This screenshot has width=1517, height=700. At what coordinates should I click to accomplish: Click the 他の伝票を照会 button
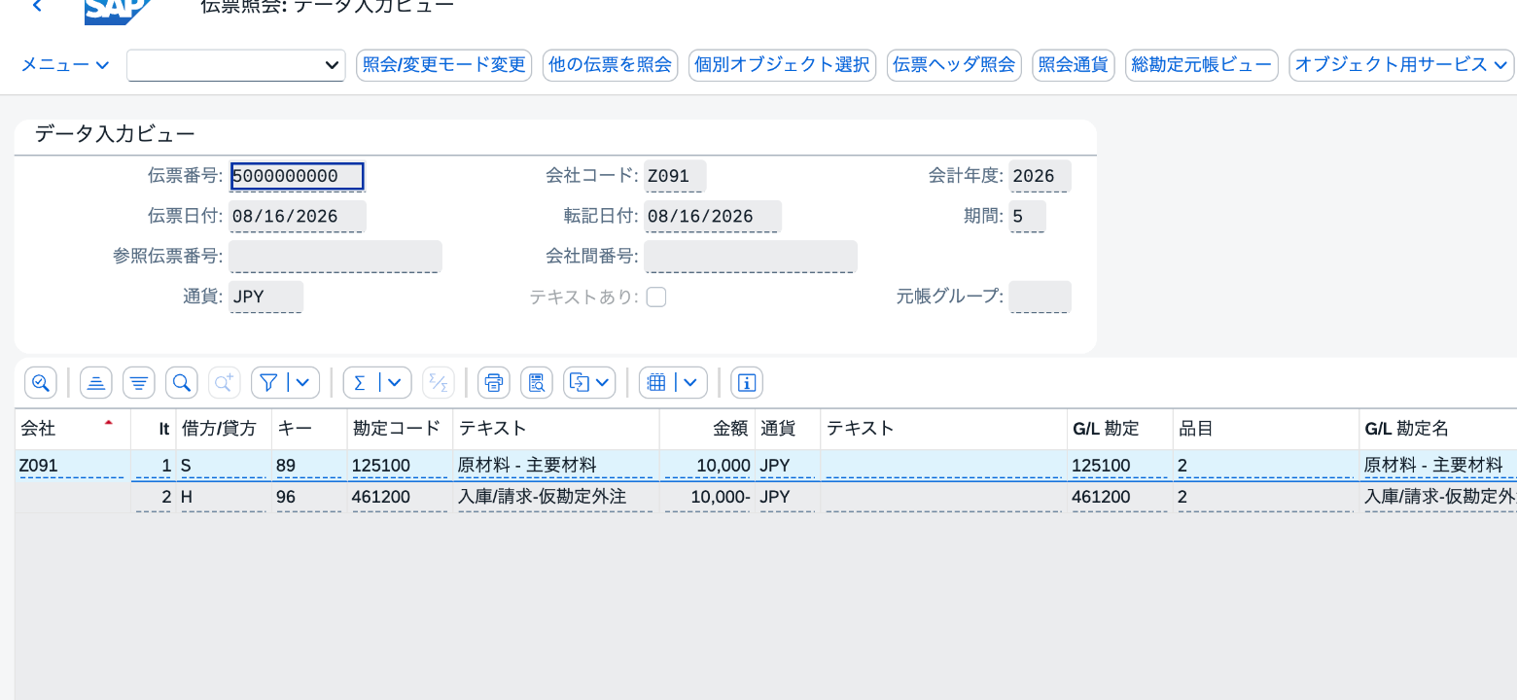(x=611, y=65)
